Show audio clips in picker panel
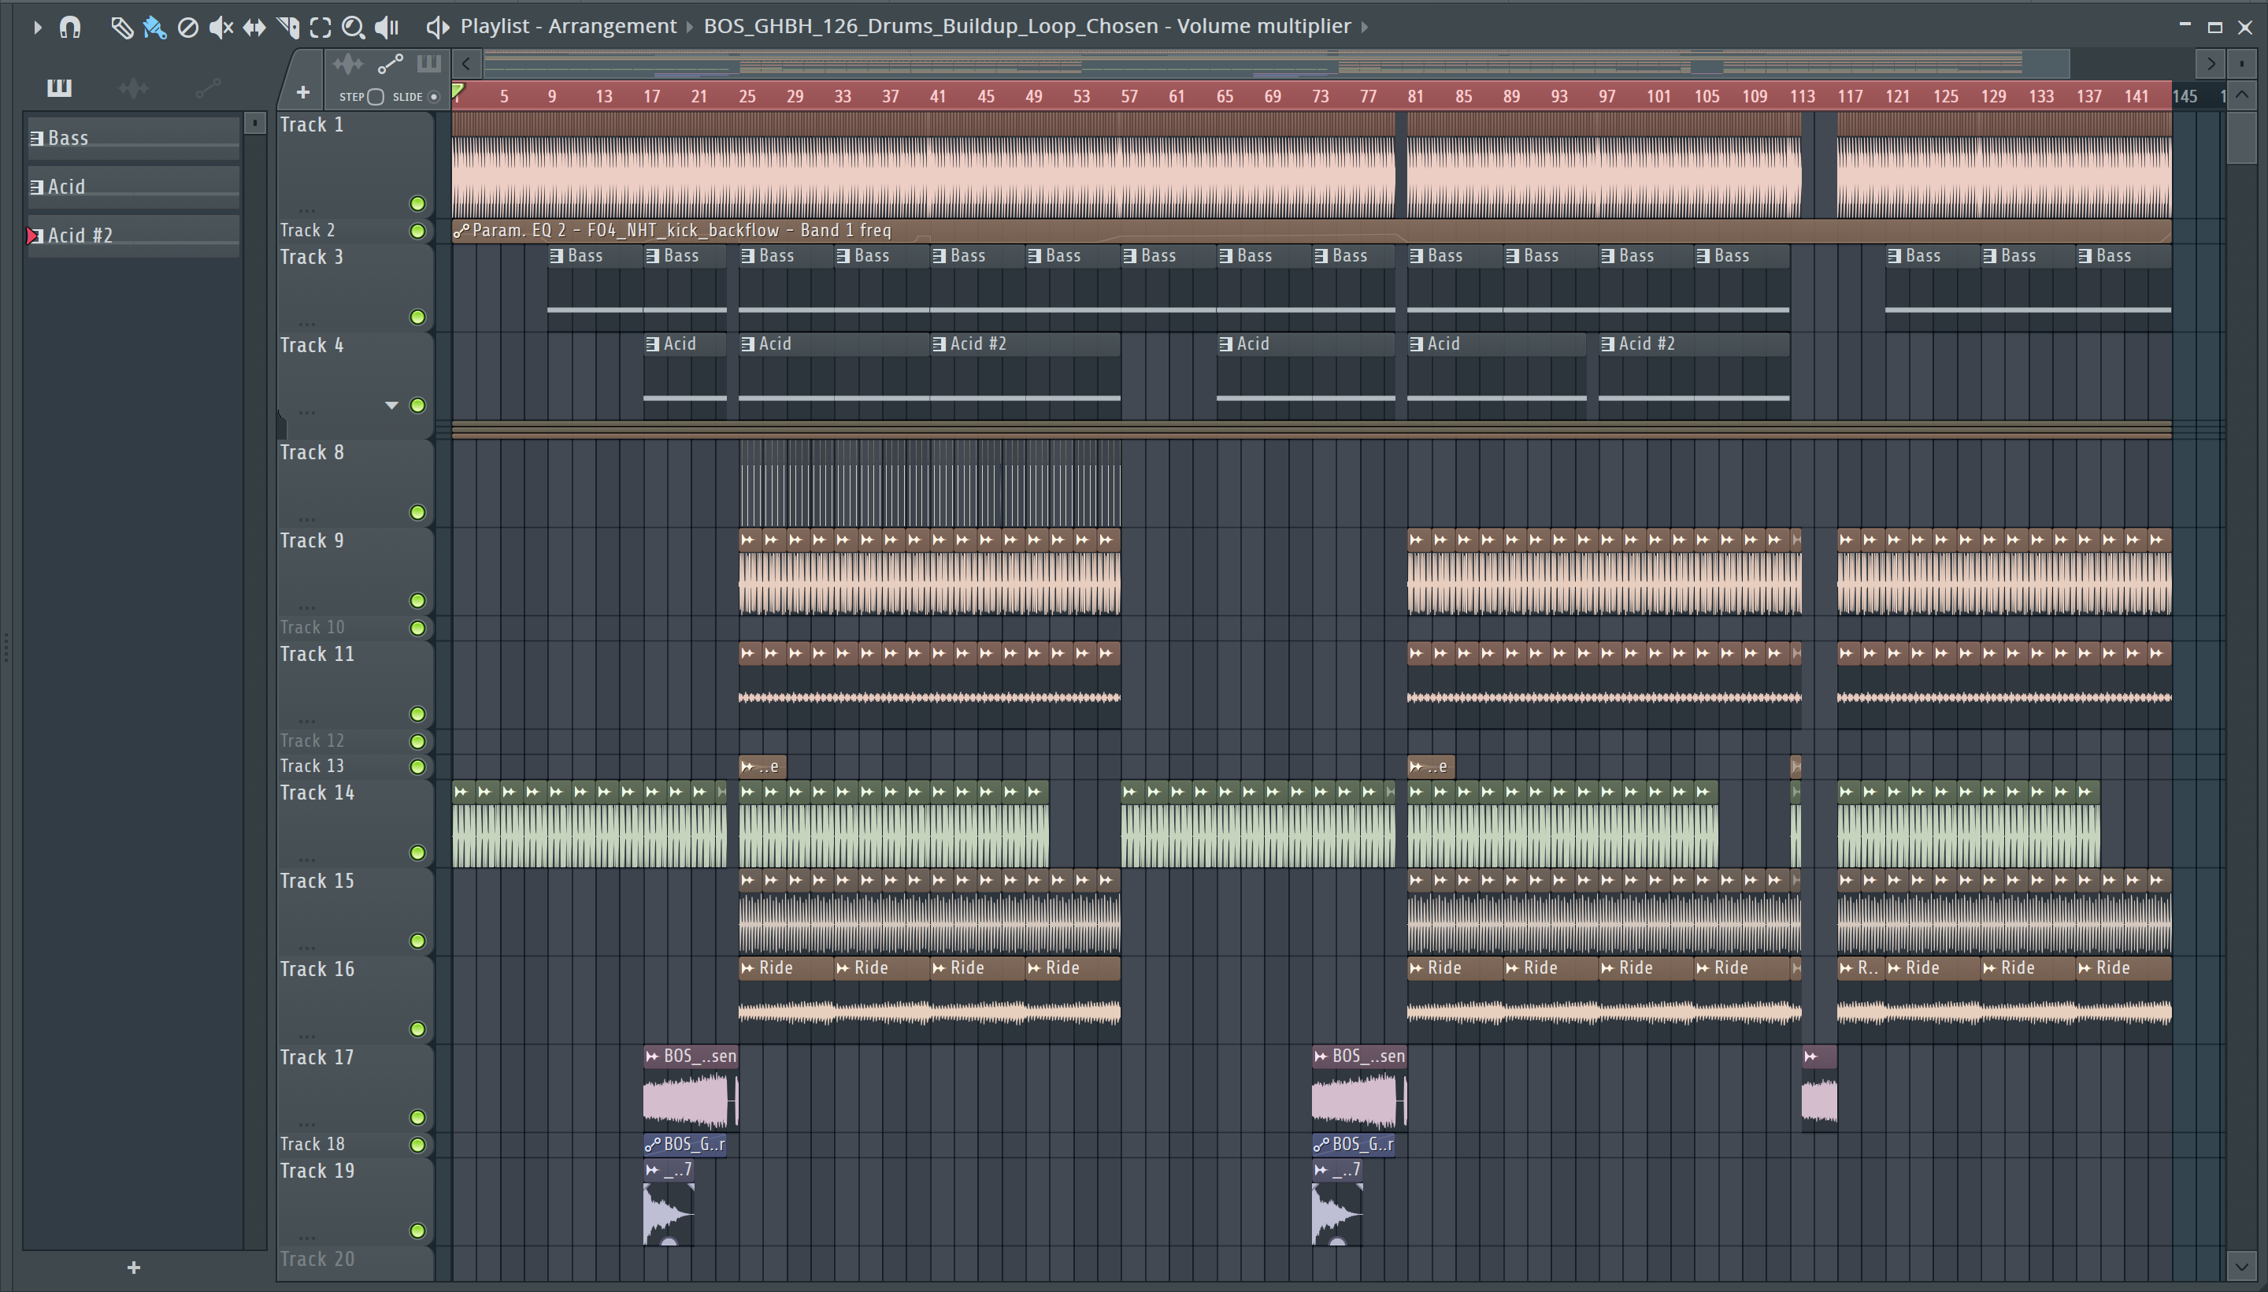2268x1292 pixels. pyautogui.click(x=133, y=87)
